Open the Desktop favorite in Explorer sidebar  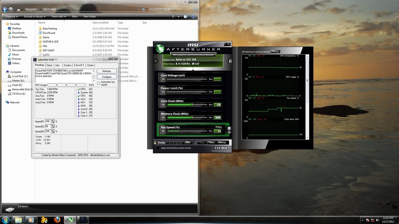point(17,28)
